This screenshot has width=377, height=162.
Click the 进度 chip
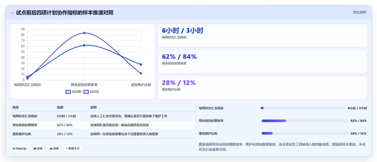tap(54, 148)
